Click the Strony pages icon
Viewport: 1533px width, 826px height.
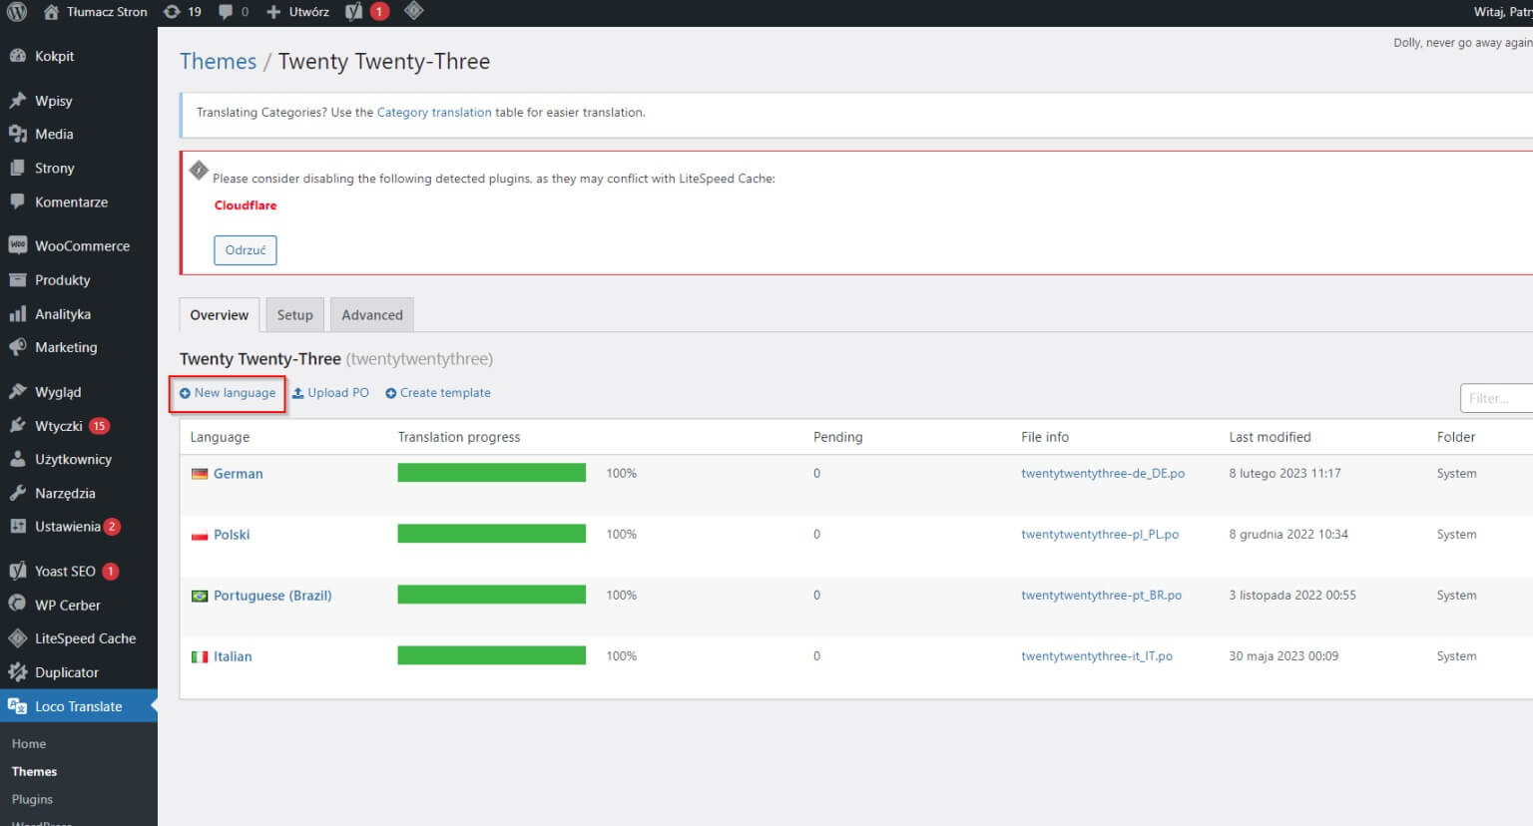tap(18, 168)
